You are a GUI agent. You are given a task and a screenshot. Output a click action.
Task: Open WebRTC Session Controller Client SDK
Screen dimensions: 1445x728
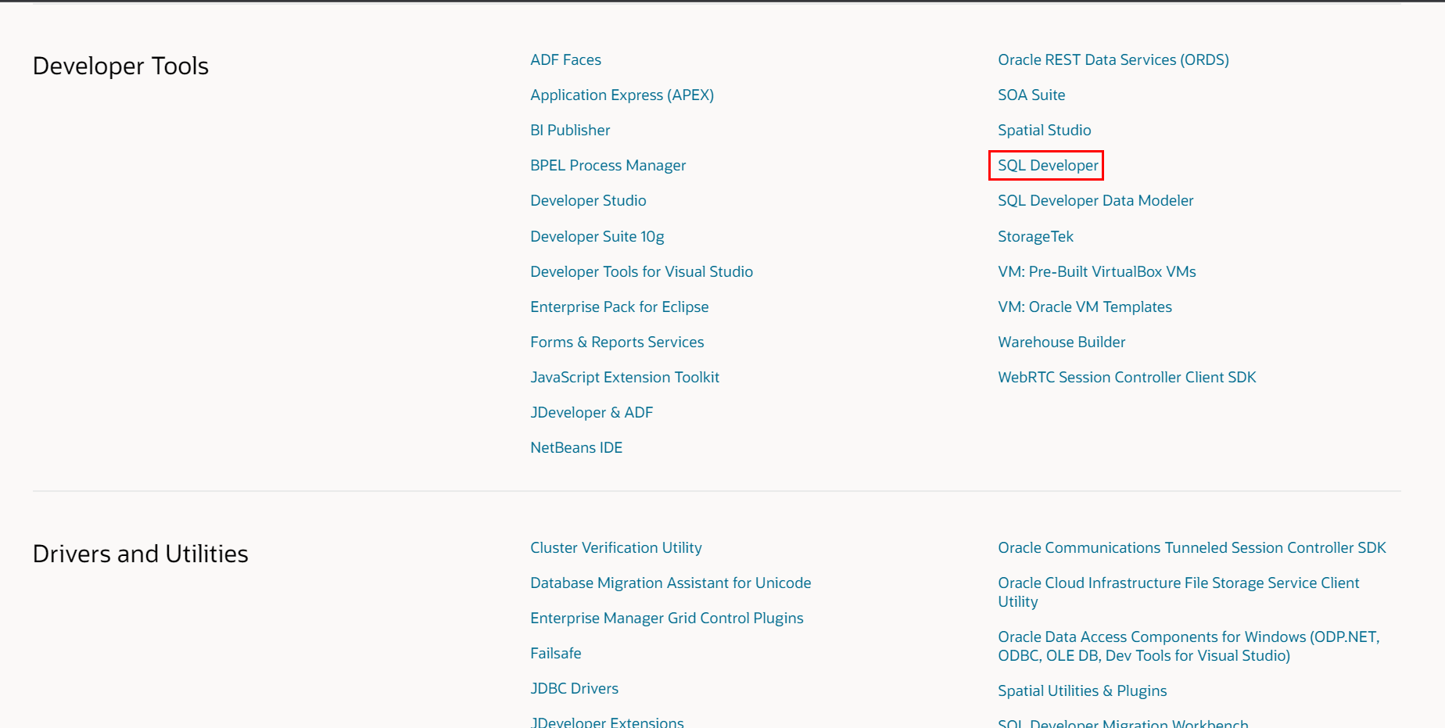[x=1127, y=378]
